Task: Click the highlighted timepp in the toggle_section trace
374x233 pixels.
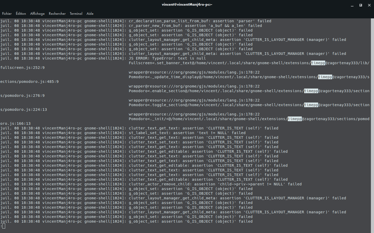Action: point(311,105)
